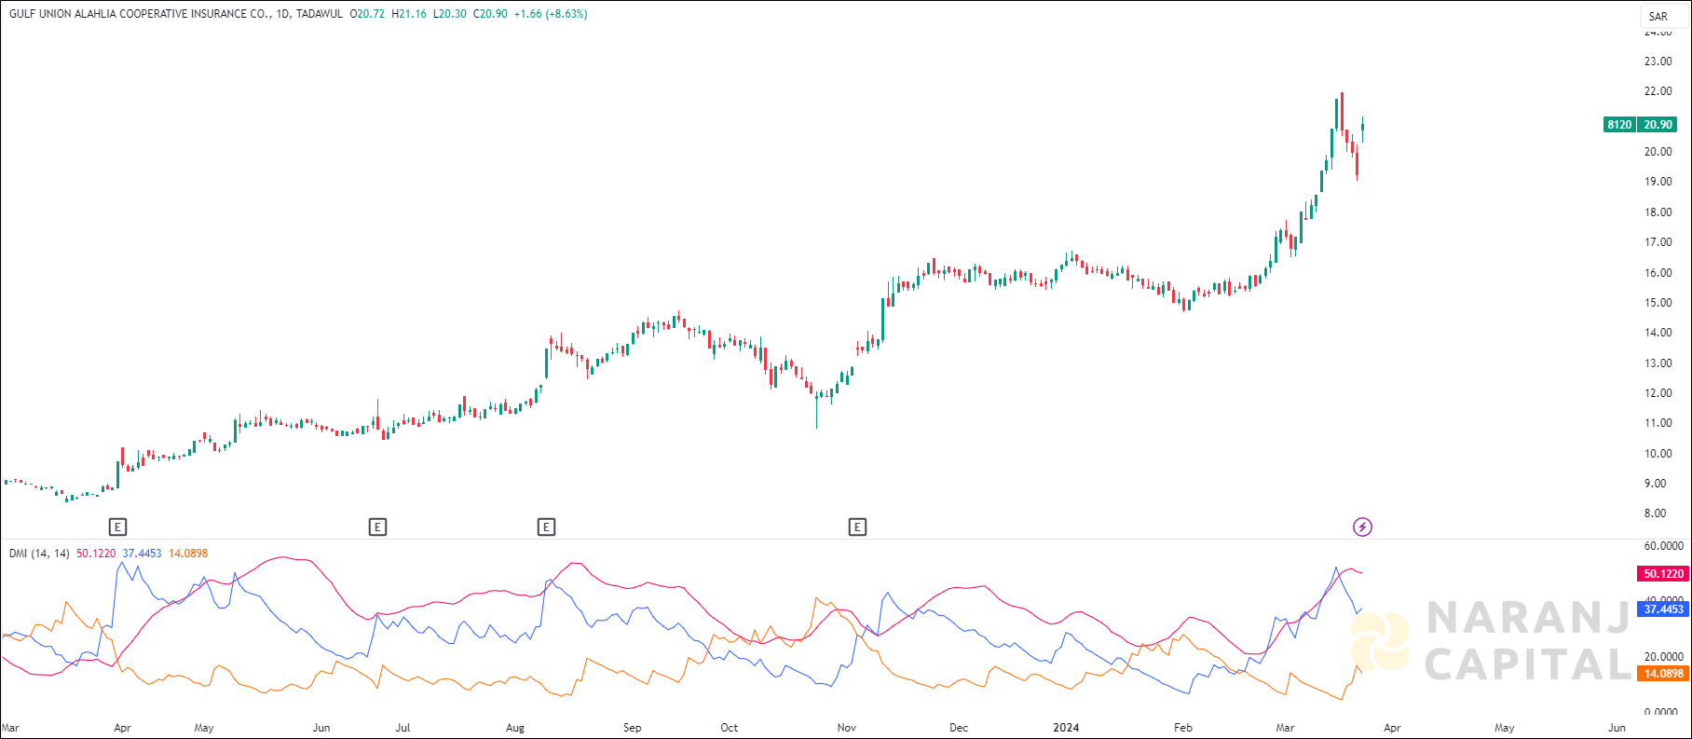This screenshot has width=1692, height=739.
Task: Click the Feb label on time axis
Action: pyautogui.click(x=1183, y=728)
